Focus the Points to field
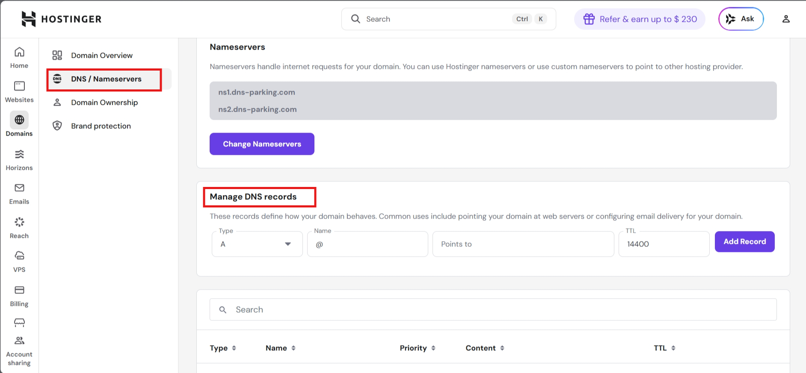 tap(523, 244)
